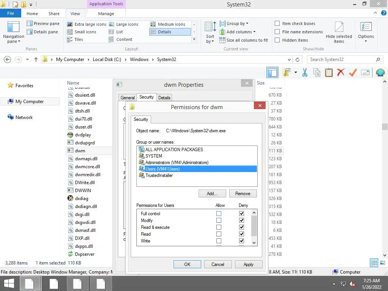Enable Item check boxes
Screen dimensions: 388x291
[x=277, y=23]
